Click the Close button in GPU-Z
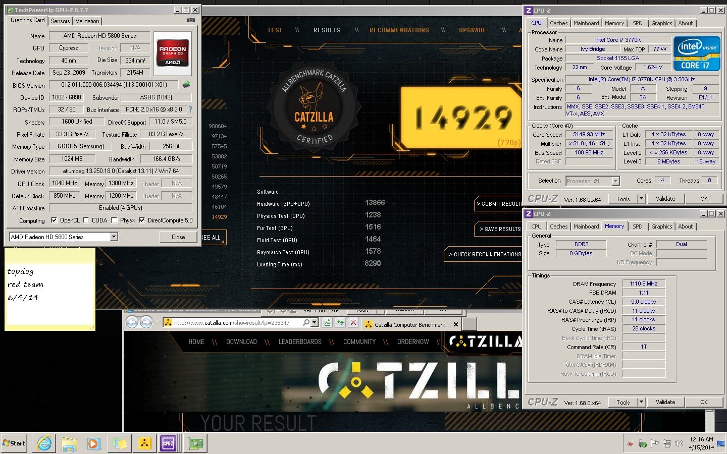The image size is (727, 454). [178, 237]
